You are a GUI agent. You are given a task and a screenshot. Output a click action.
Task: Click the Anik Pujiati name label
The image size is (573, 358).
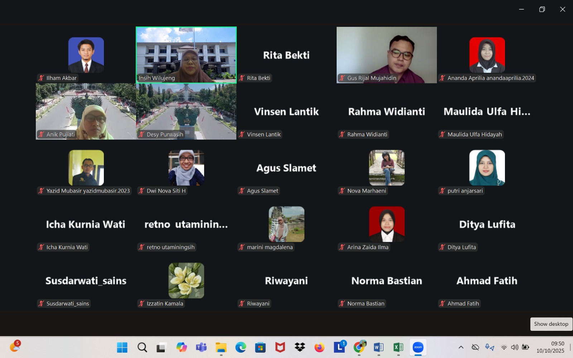[61, 135]
